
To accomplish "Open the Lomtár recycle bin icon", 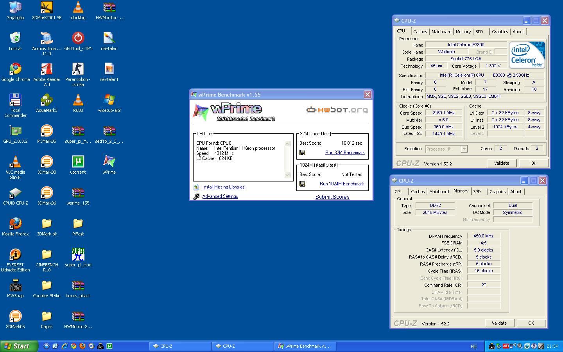I will (15, 38).
